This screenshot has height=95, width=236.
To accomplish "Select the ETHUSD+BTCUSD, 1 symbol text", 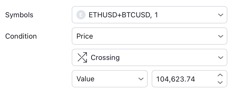I will [x=123, y=15].
